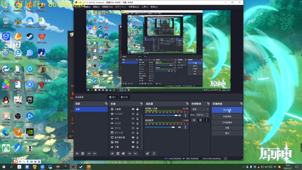Screen dimensions: 302x170
Task: Pop out the 混音器 dock panel
Action: (187, 104)
